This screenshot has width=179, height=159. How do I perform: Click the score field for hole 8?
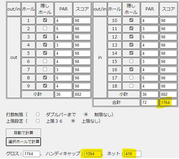[82, 78]
